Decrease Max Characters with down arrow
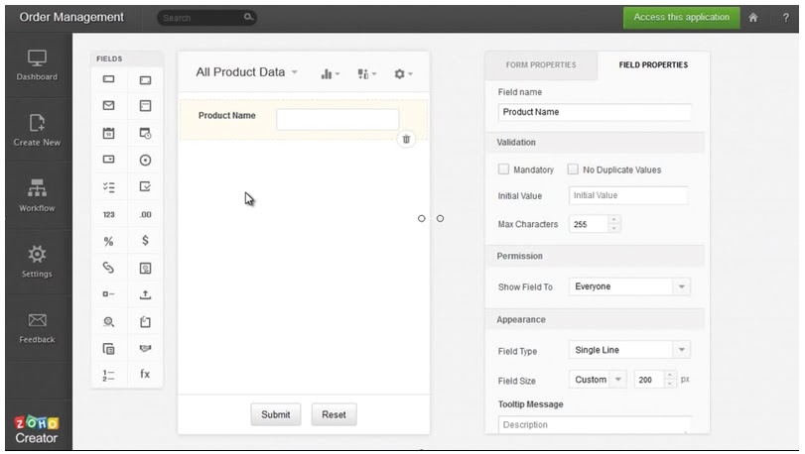 [613, 228]
